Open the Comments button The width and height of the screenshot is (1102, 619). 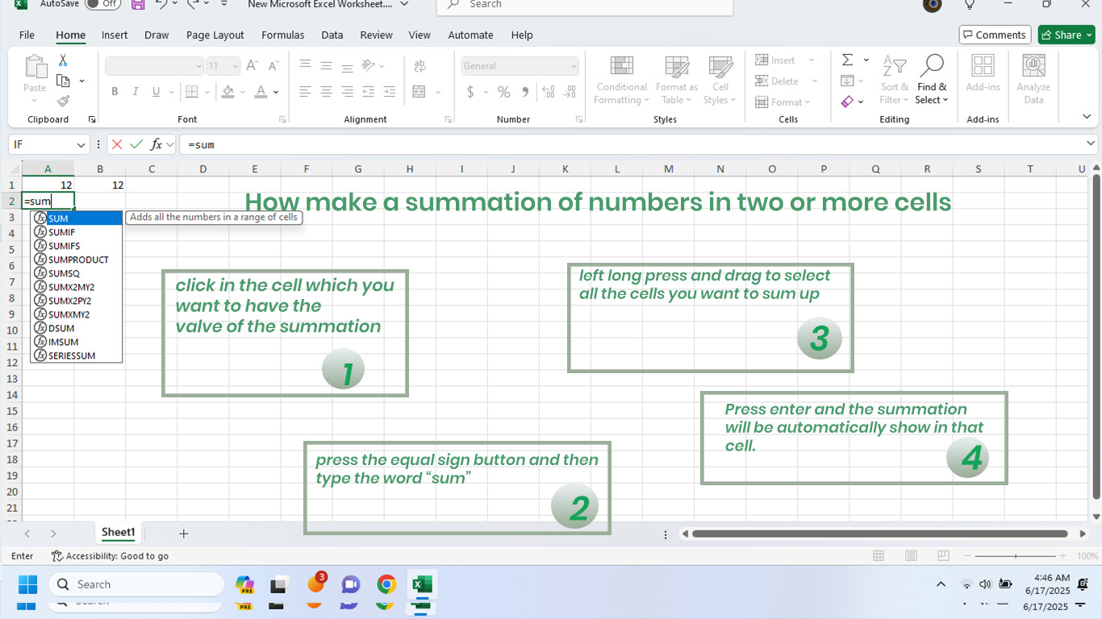994,35
